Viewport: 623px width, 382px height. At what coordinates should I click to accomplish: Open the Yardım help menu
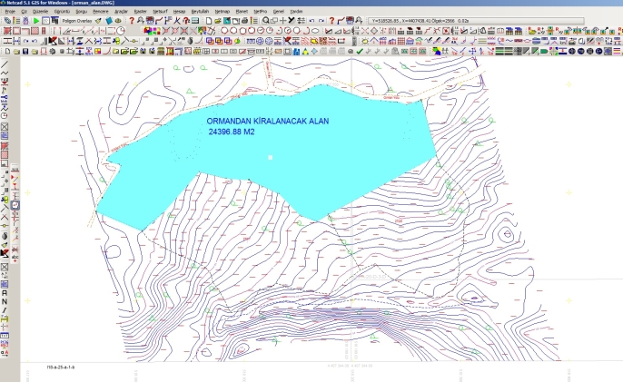click(x=295, y=11)
